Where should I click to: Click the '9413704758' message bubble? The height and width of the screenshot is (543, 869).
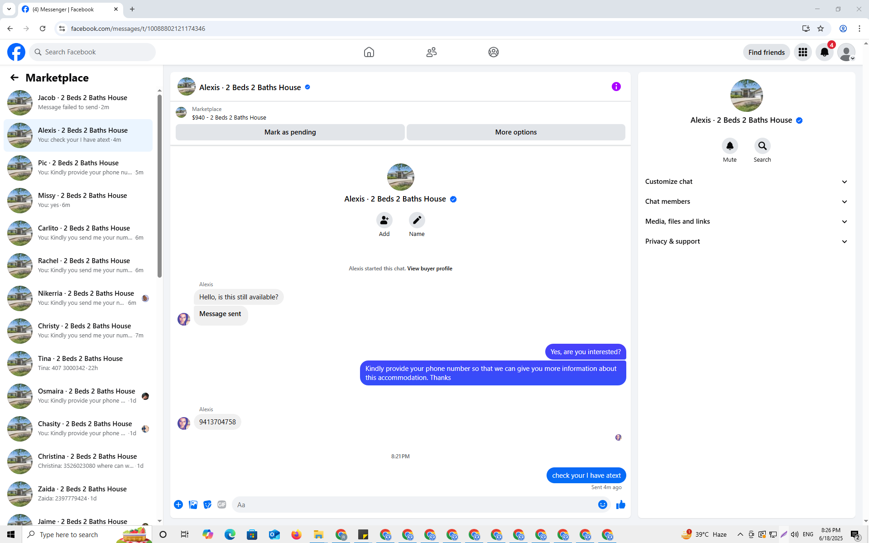pos(217,422)
